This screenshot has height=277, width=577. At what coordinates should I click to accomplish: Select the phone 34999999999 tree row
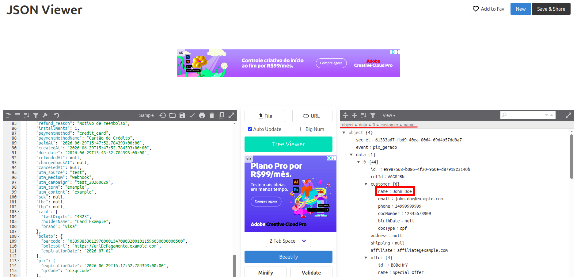399,206
